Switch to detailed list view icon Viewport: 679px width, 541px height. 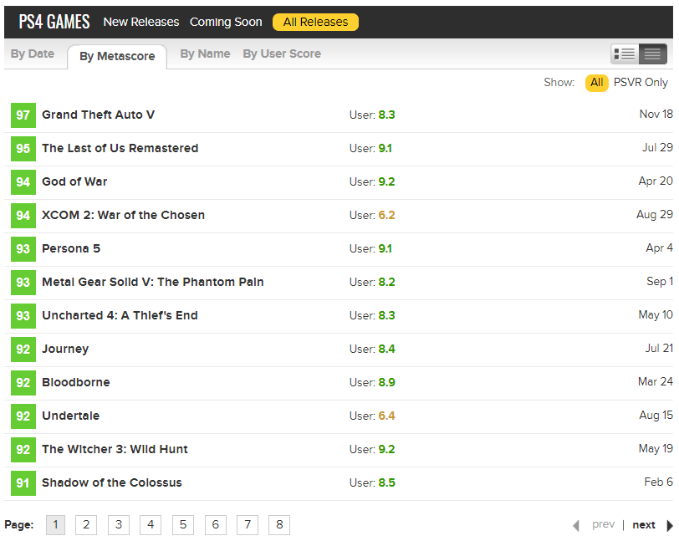tap(625, 54)
